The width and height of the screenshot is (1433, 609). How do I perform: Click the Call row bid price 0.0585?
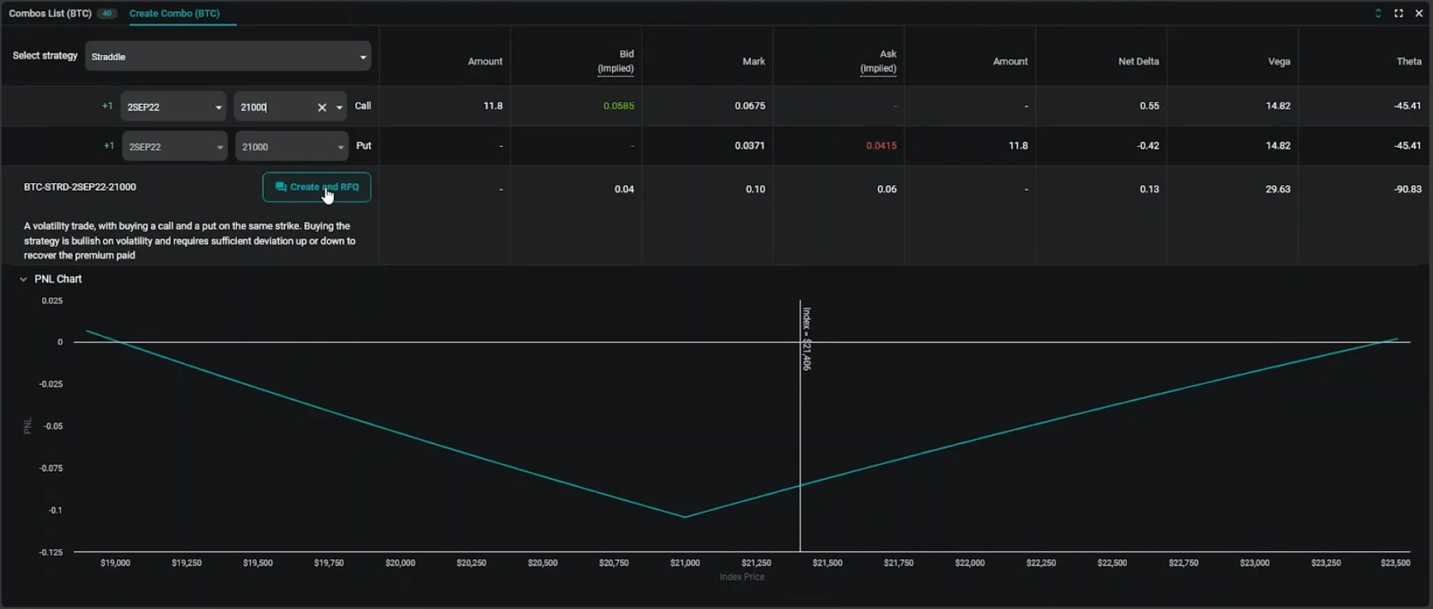point(618,106)
